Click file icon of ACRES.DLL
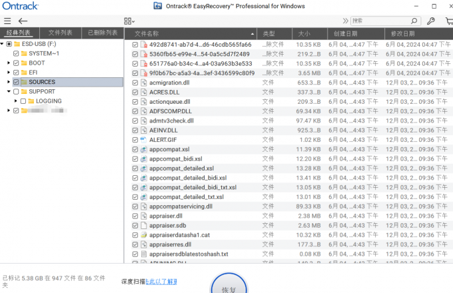 [x=144, y=93]
